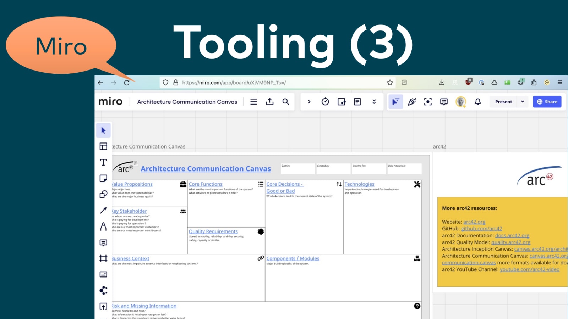Open the docs.arc42.org link
568x319 pixels.
pyautogui.click(x=512, y=235)
